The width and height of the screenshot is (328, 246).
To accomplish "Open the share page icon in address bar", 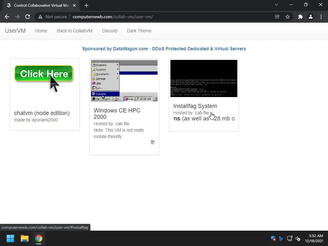I will click(277, 17).
